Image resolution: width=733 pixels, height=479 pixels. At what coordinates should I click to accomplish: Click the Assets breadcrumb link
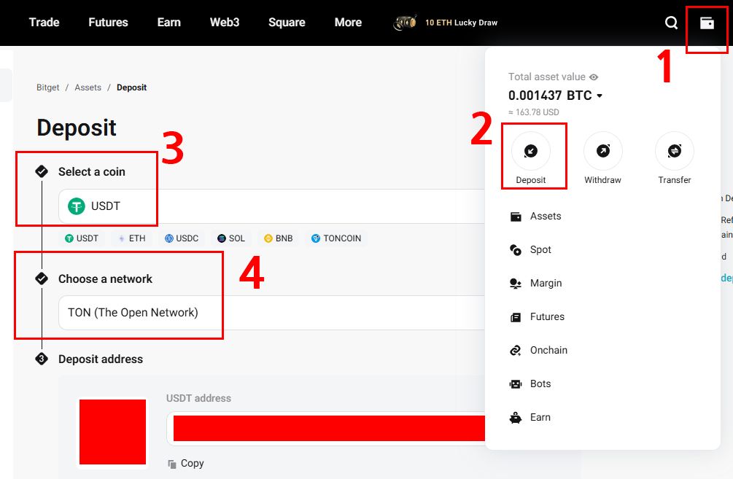[x=88, y=87]
